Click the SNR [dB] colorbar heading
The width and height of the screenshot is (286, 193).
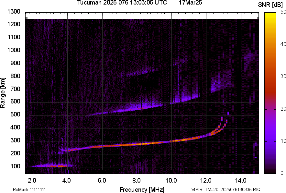click(x=270, y=5)
